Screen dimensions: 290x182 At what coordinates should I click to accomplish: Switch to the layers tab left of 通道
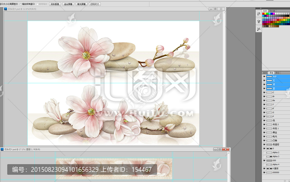pos(265,73)
